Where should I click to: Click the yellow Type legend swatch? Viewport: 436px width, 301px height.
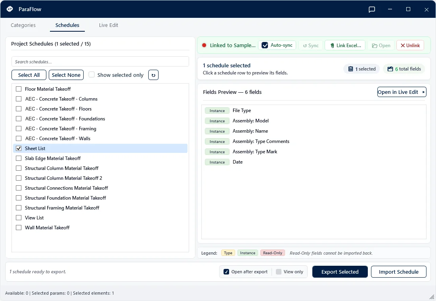click(x=228, y=253)
